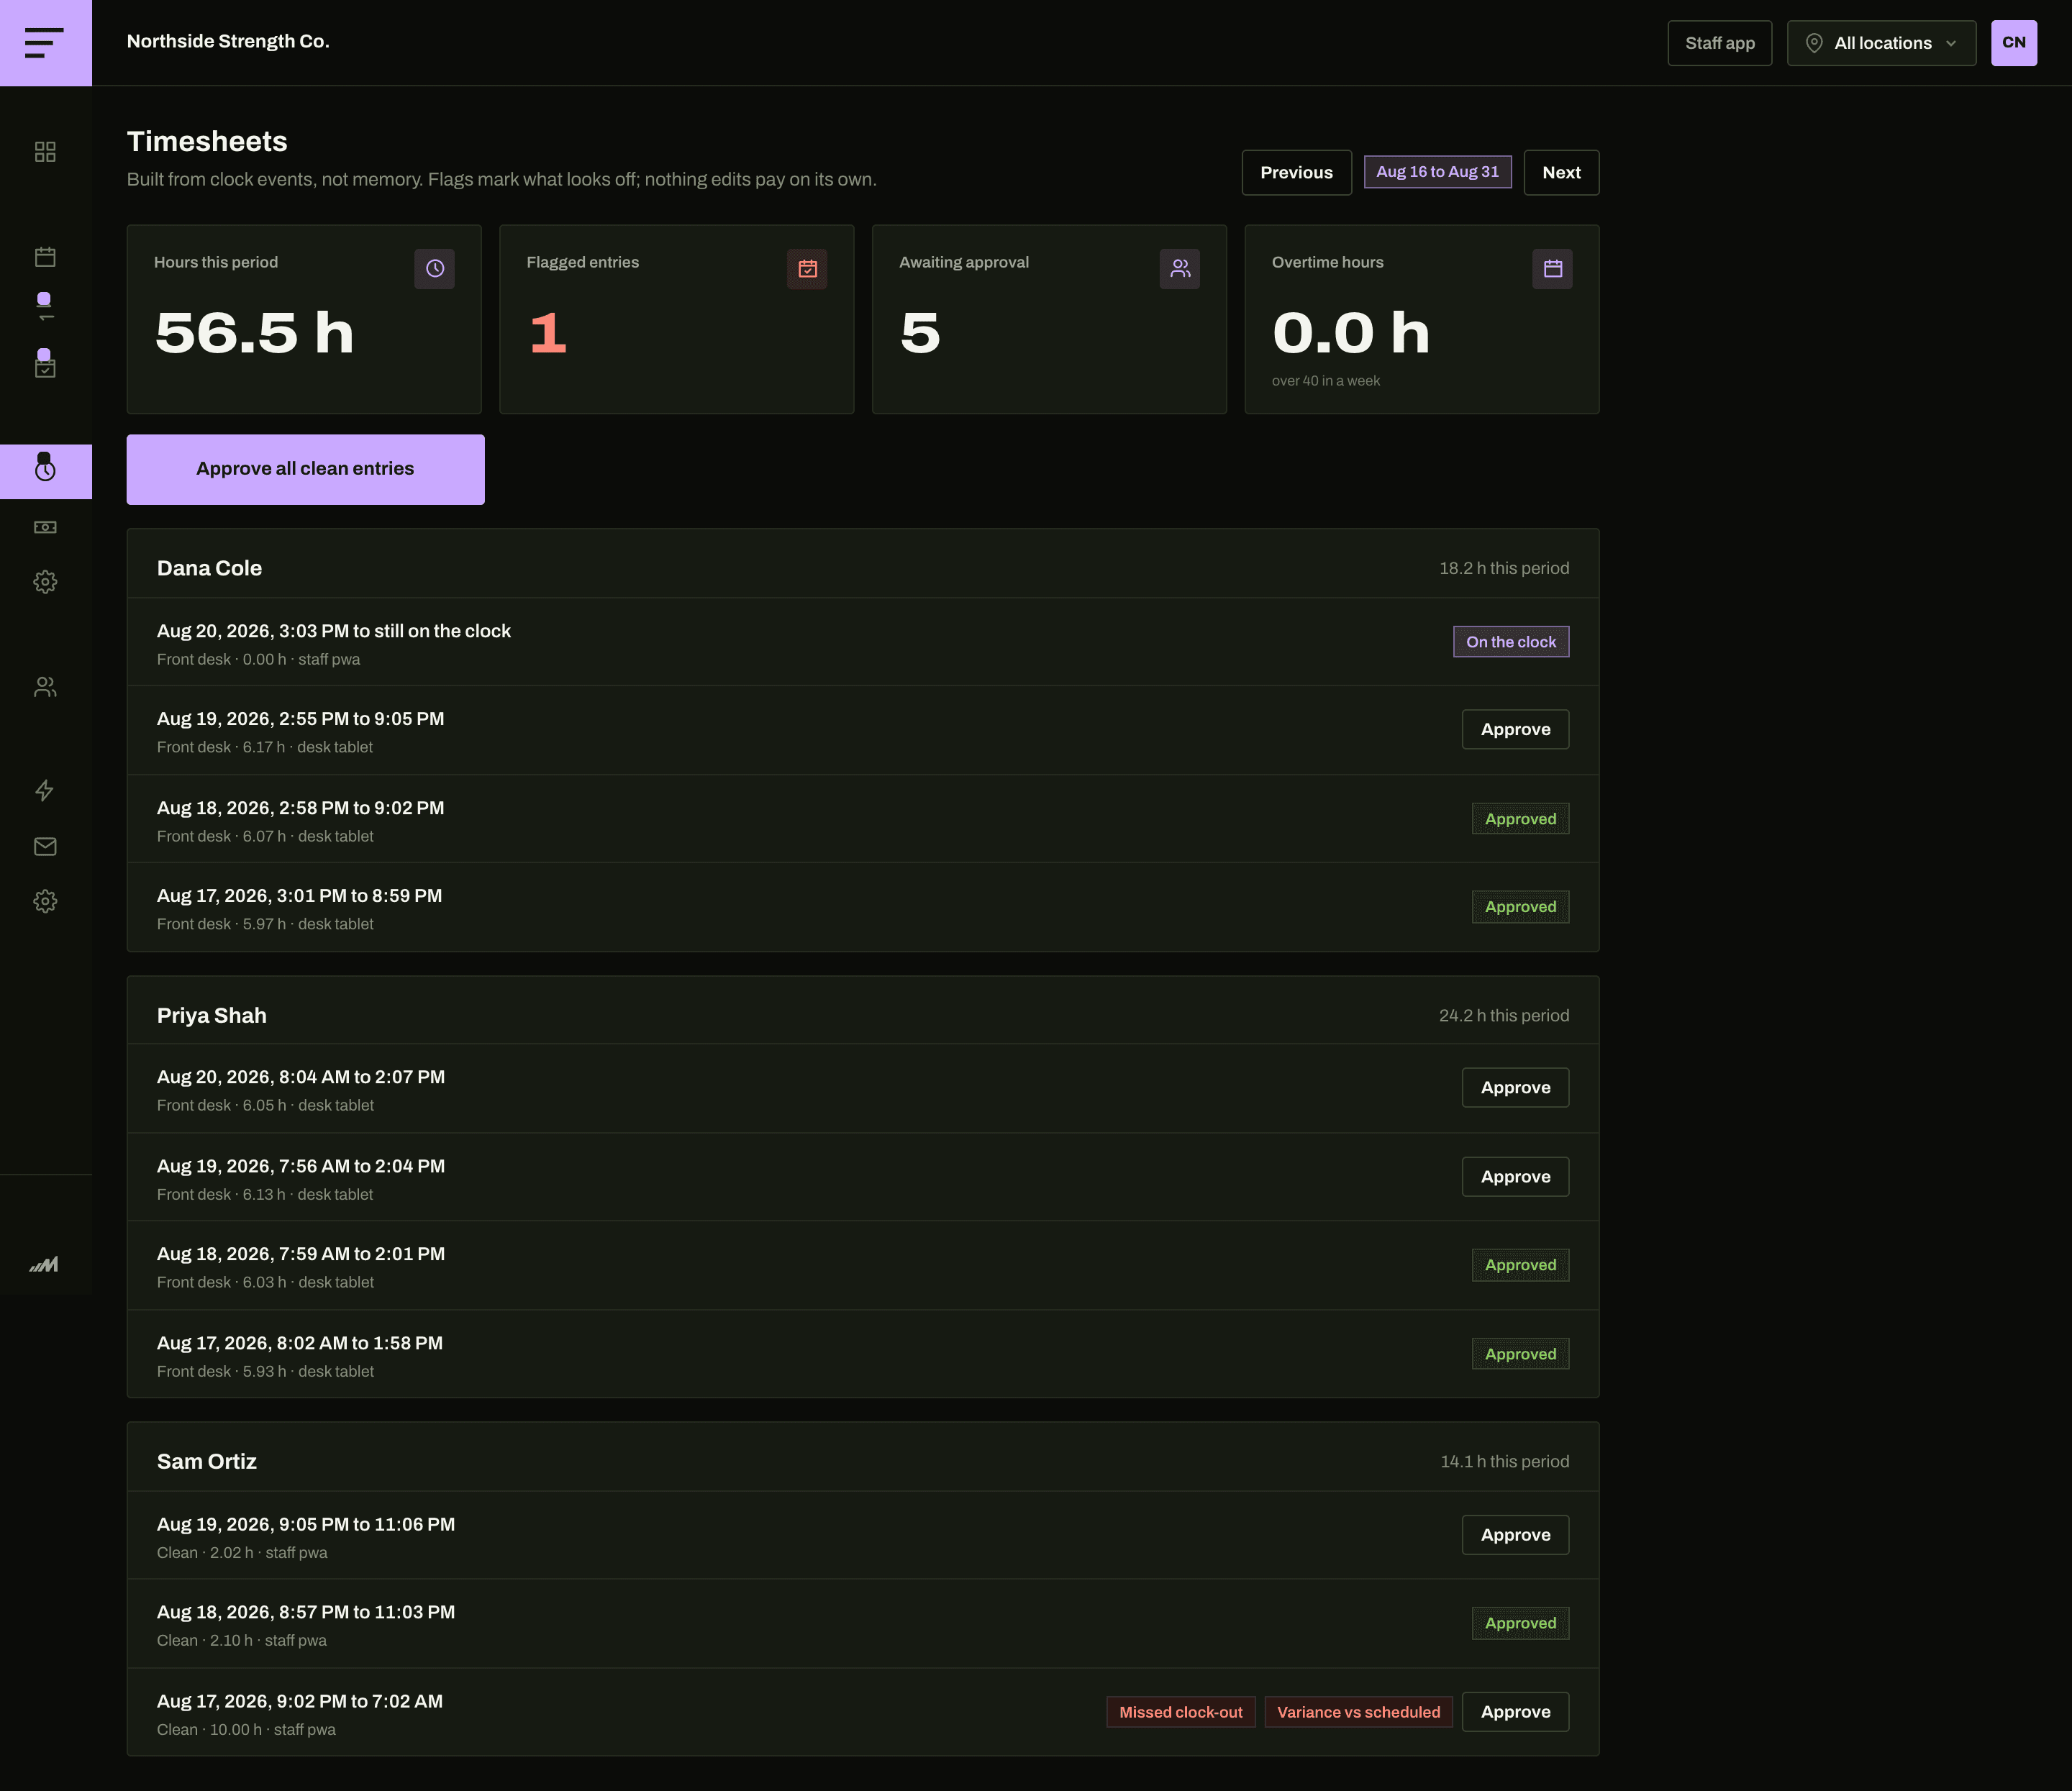Click the Aug 16 to Aug 31 period badge
The width and height of the screenshot is (2072, 1791).
click(1437, 172)
